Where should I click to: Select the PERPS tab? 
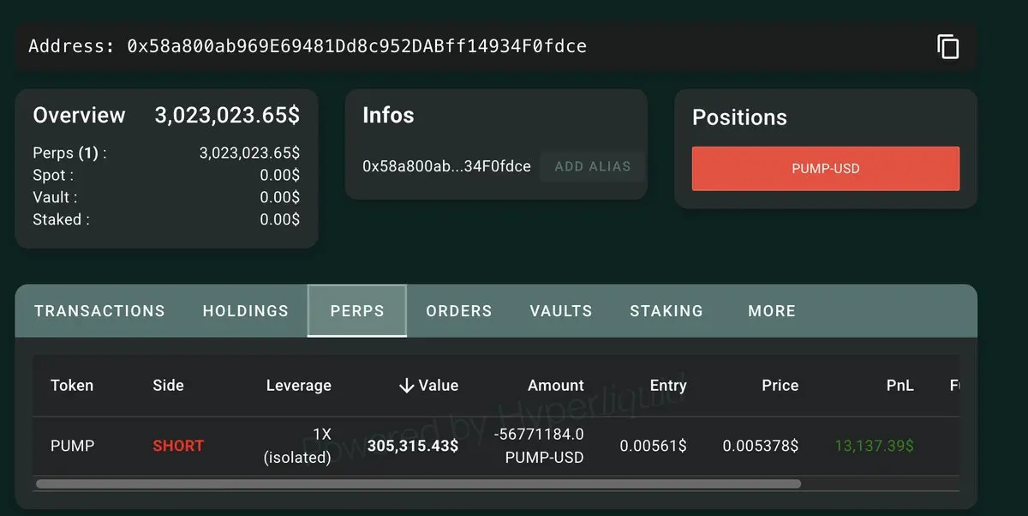click(357, 311)
